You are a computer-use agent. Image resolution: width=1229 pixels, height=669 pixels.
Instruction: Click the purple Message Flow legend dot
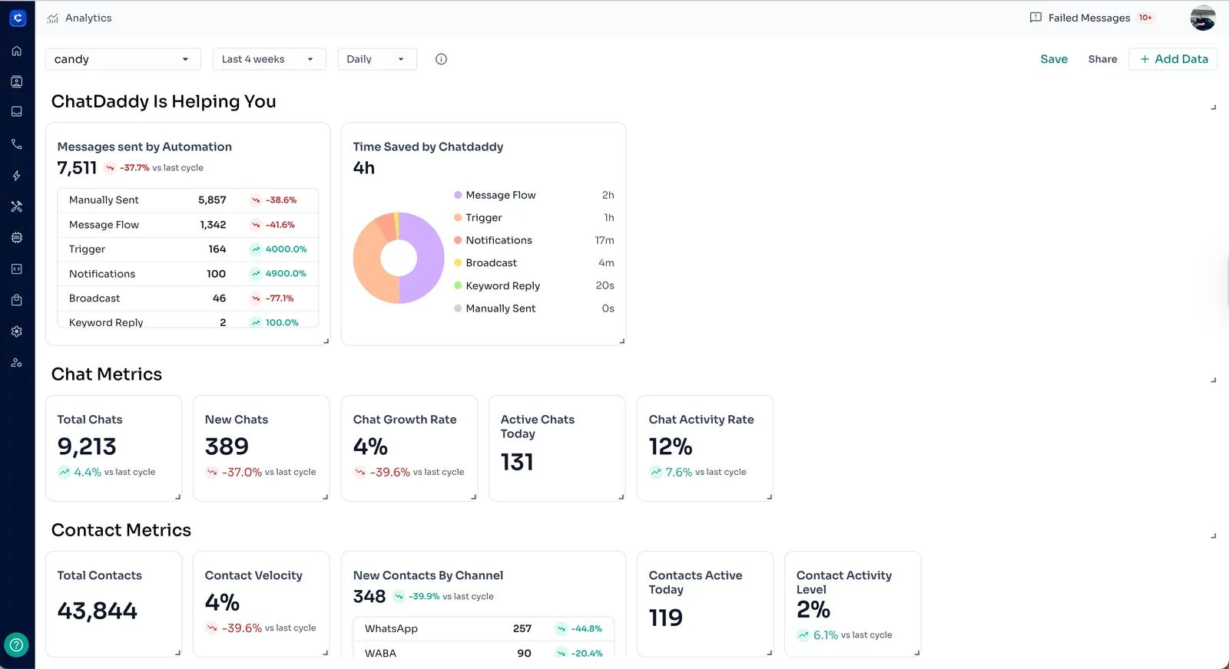pyautogui.click(x=458, y=196)
